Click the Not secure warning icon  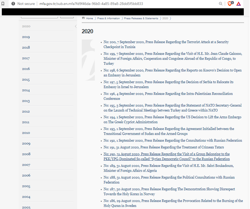[13, 4]
